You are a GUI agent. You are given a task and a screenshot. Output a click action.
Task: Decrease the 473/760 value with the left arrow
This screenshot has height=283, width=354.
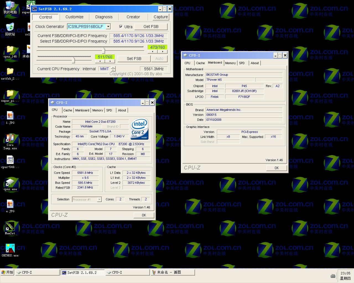pyautogui.click(x=153, y=51)
